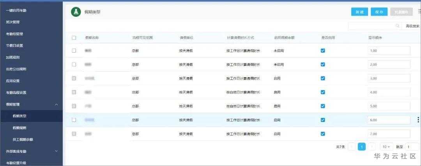Click the 保存 button
421x166 pixels.
pos(379,12)
